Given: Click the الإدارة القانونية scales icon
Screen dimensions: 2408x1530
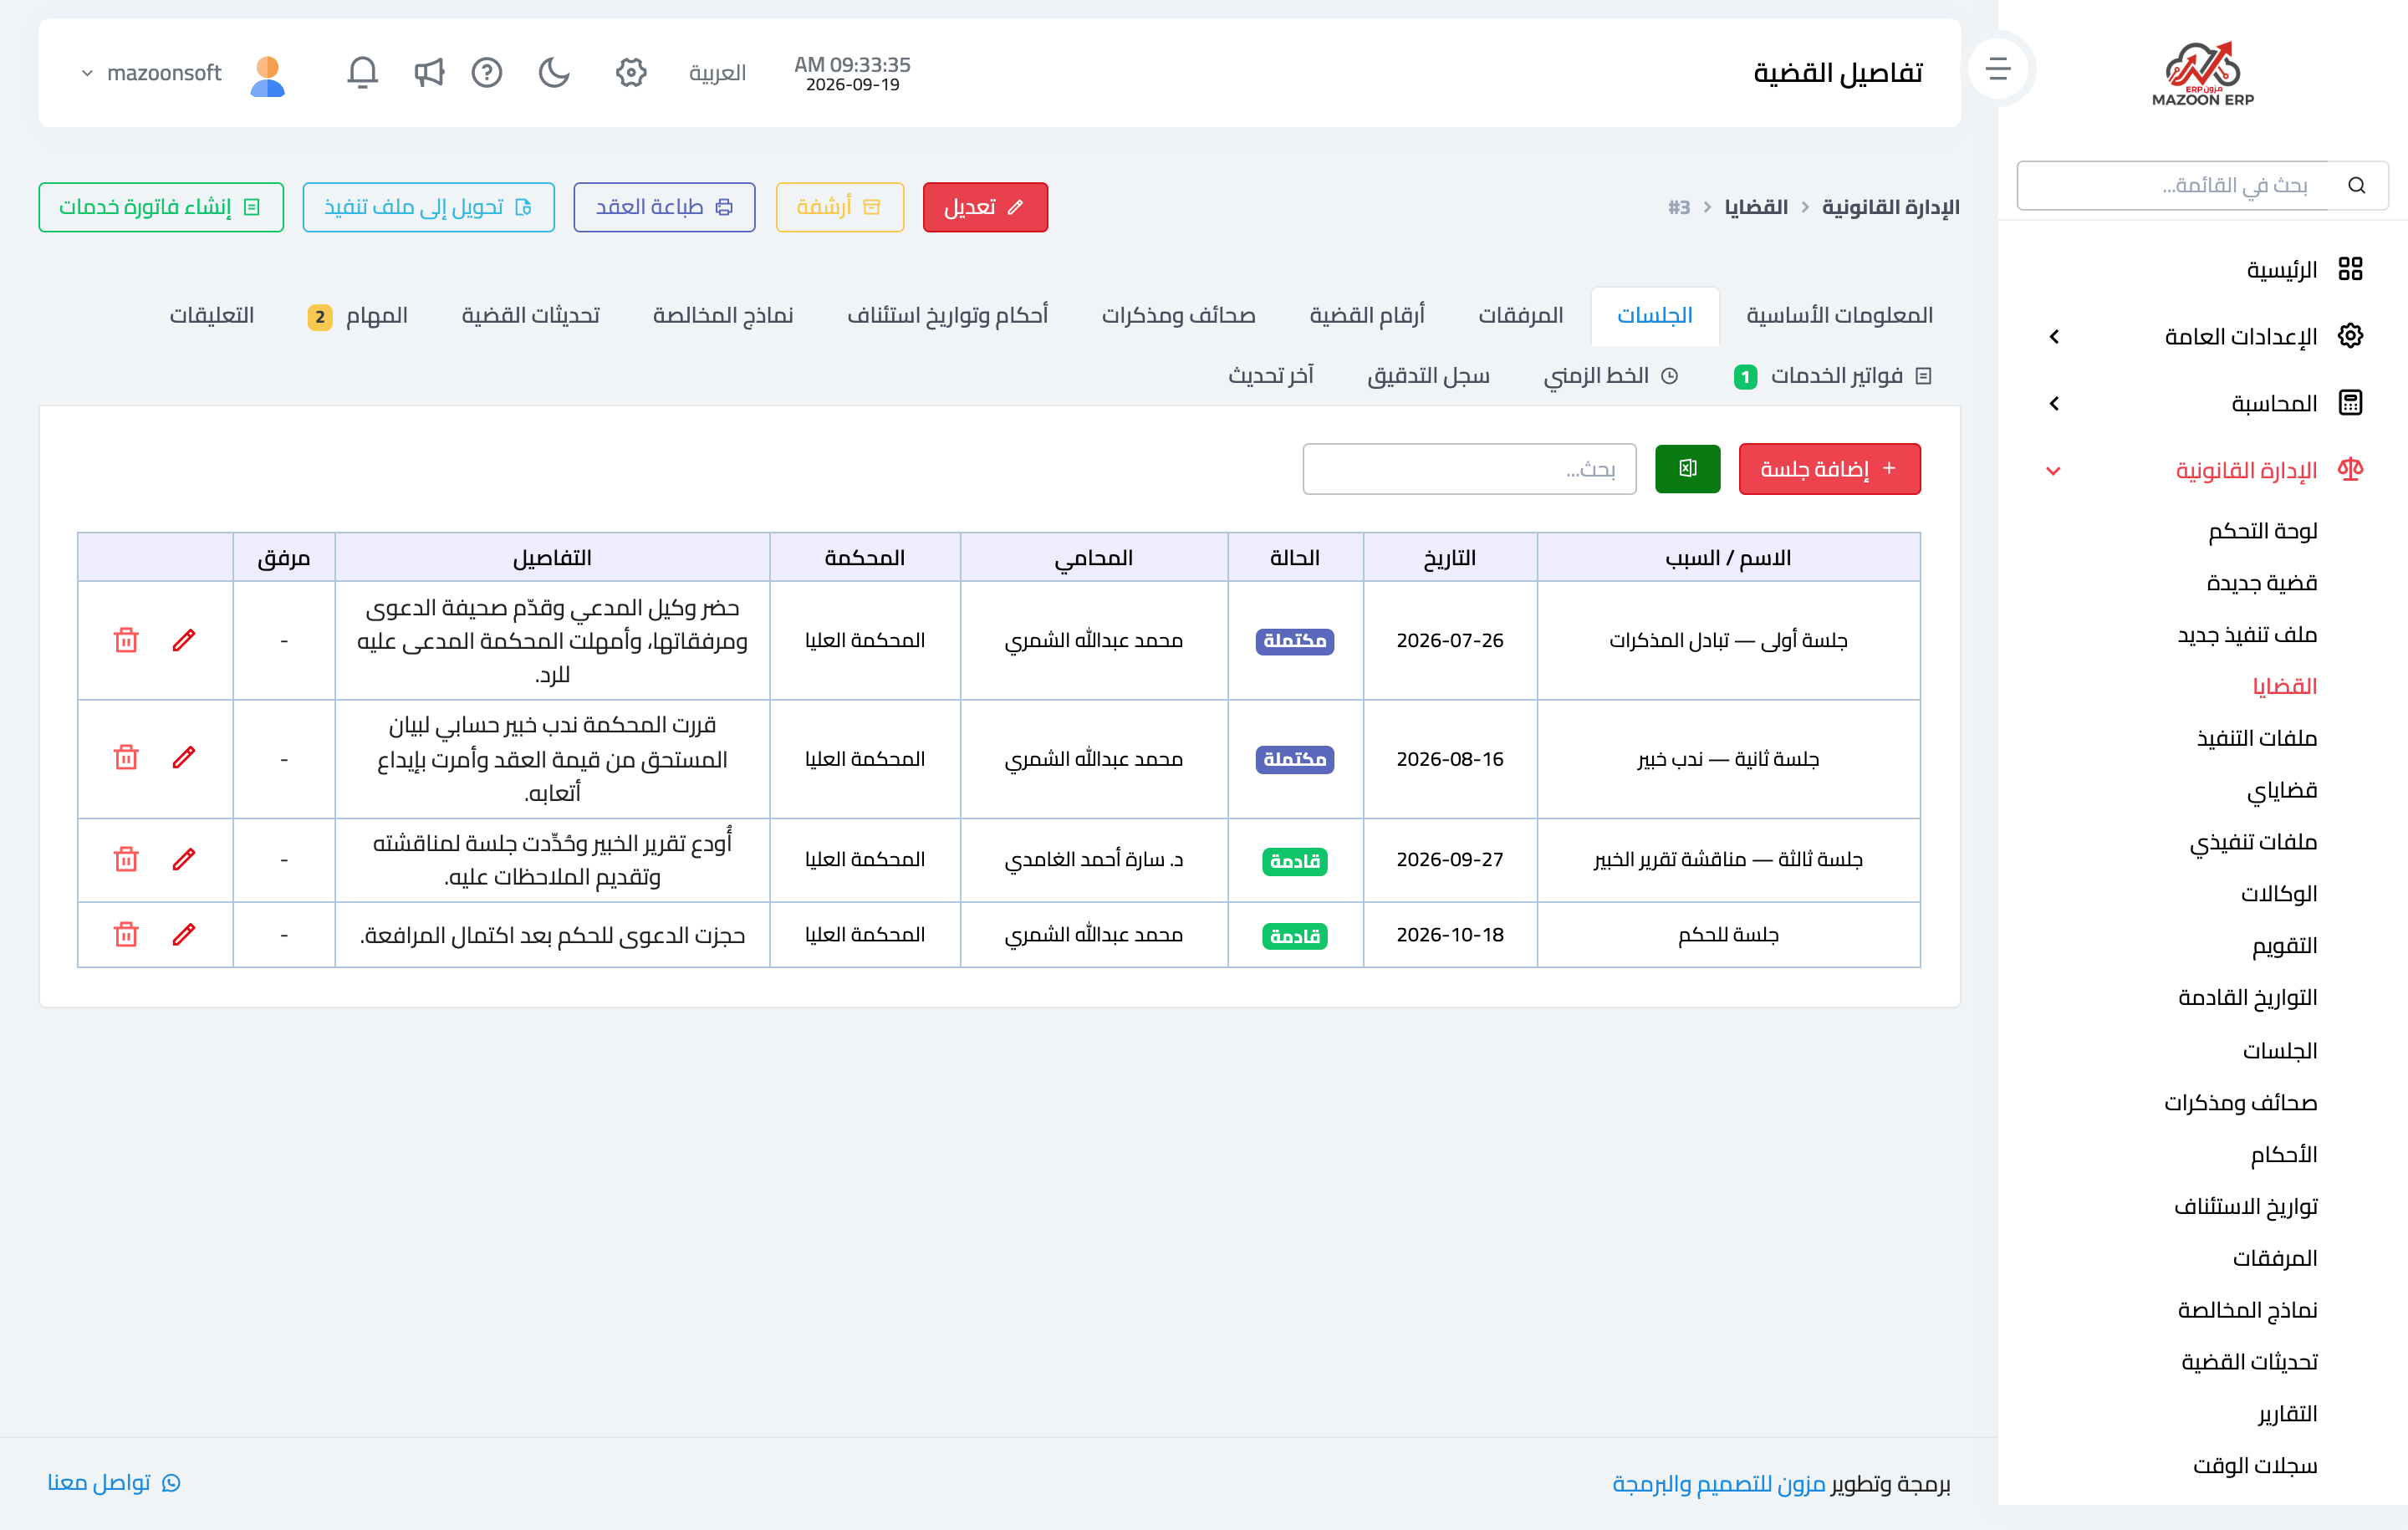Looking at the screenshot, I should click(2350, 469).
